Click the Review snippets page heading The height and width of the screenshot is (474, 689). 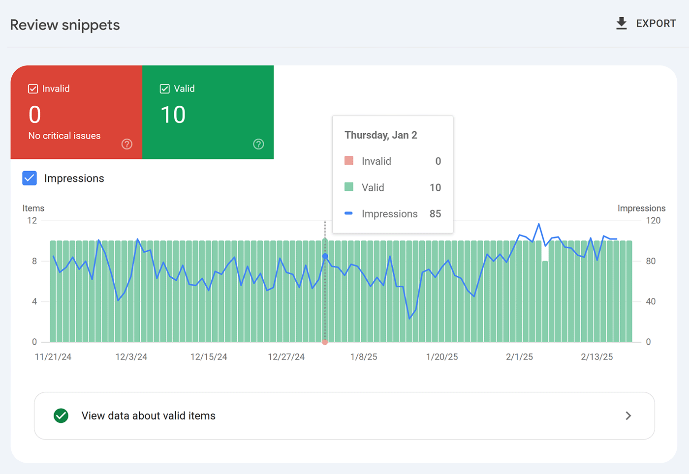64,25
